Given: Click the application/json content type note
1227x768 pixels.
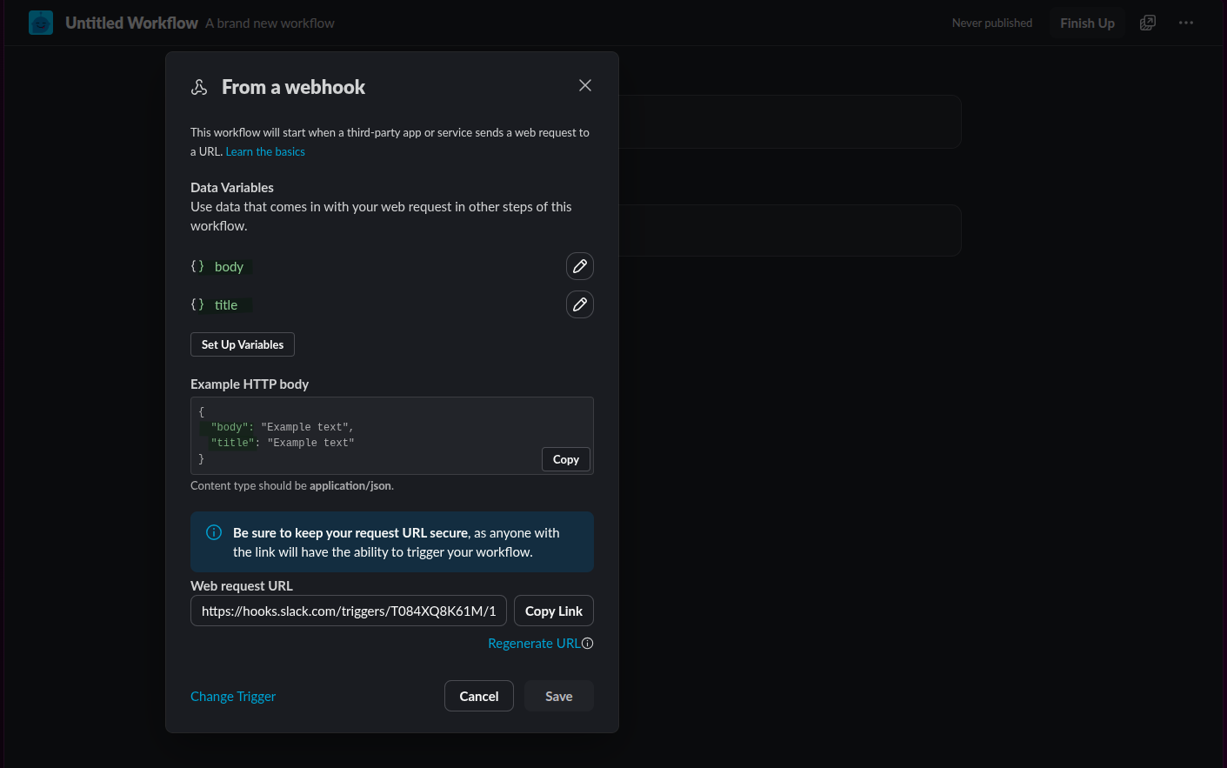Looking at the screenshot, I should click(x=292, y=485).
